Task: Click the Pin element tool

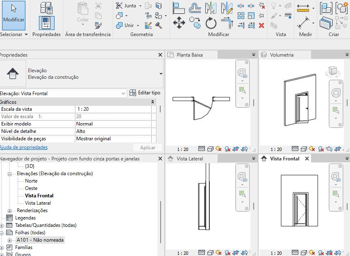Action: pos(261,16)
